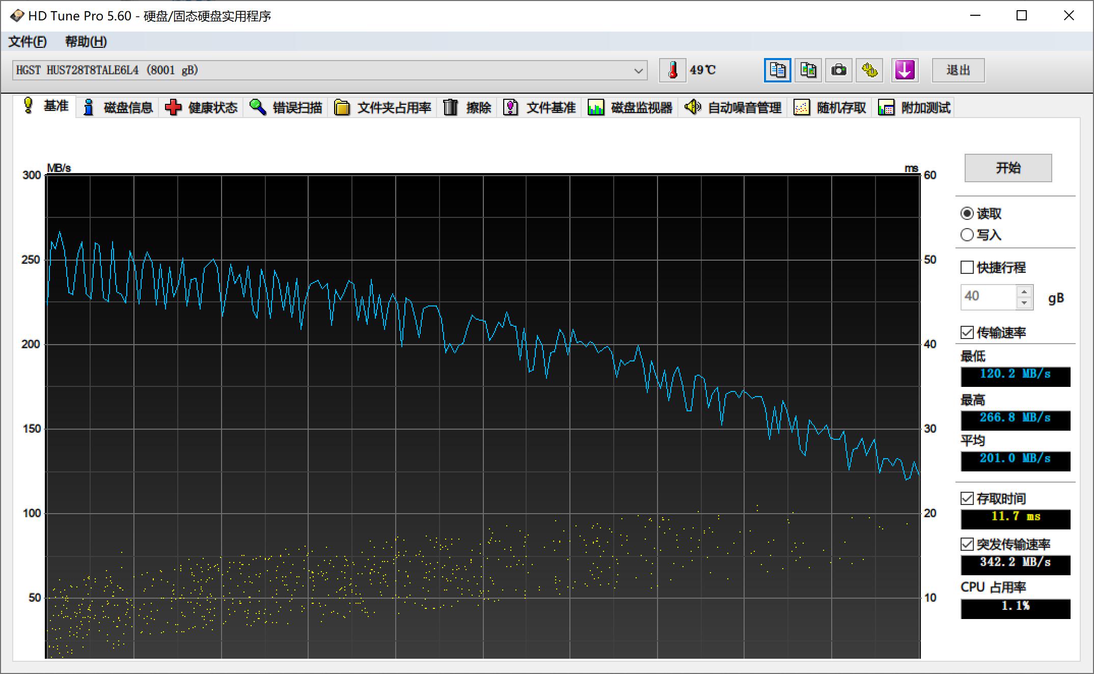Decrease the short stroke gB value with the down arrow
The image size is (1094, 674).
coord(1024,303)
